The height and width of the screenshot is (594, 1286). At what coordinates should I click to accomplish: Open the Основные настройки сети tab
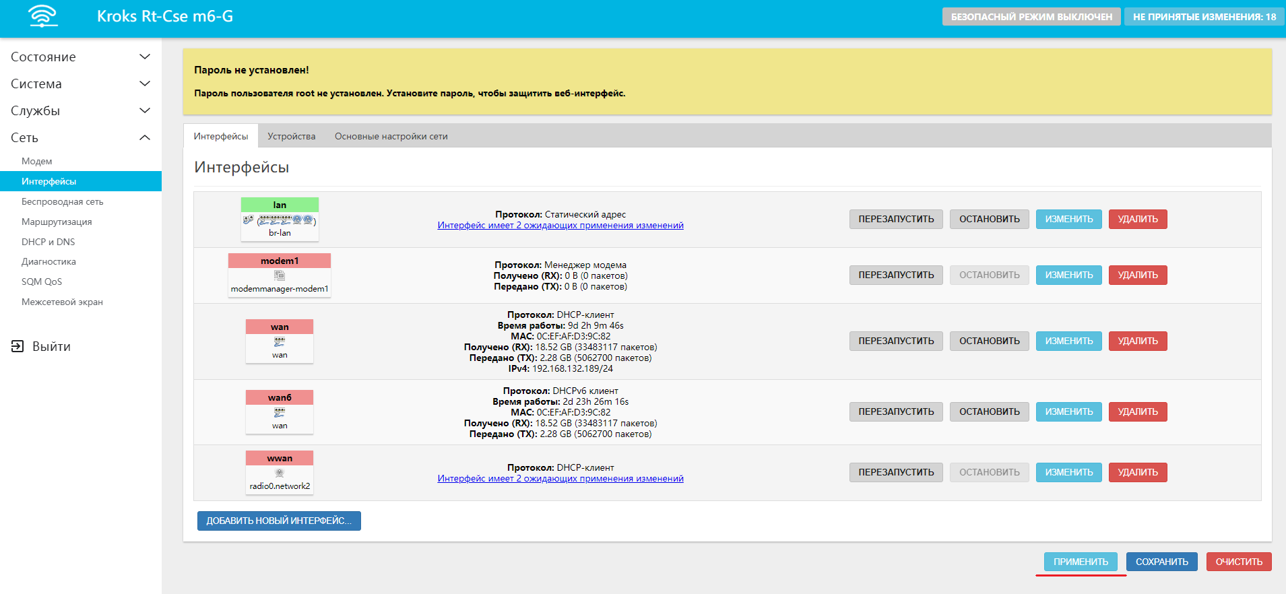click(391, 136)
